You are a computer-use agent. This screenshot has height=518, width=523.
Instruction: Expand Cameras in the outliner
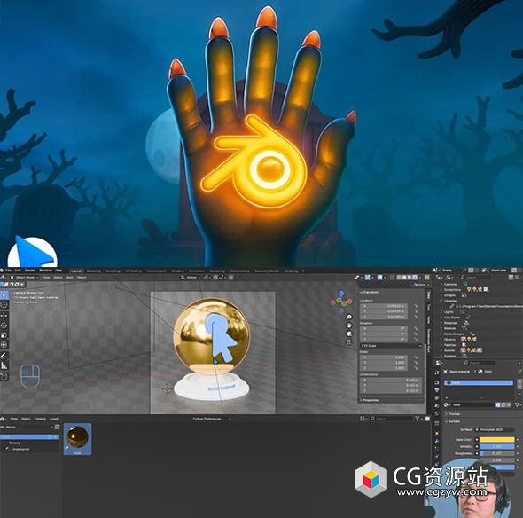(441, 284)
